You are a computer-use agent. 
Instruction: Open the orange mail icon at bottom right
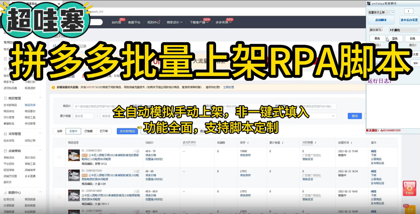[410, 210]
